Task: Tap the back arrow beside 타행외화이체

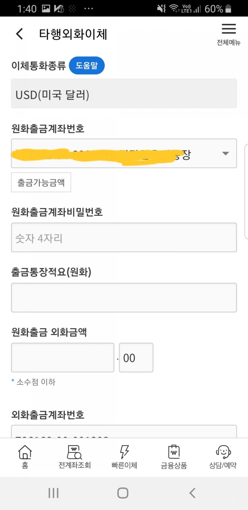Action: click(20, 34)
